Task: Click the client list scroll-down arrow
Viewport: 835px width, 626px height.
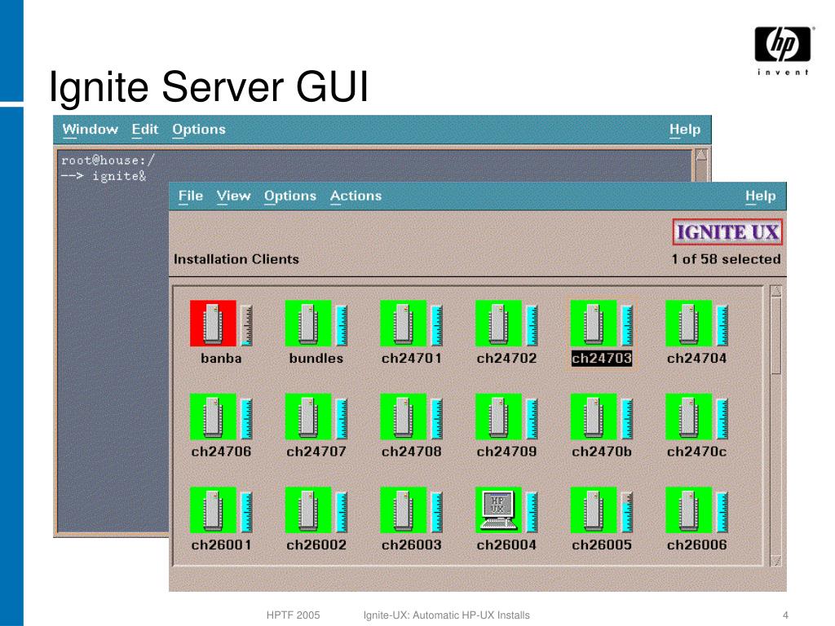Action: (776, 560)
